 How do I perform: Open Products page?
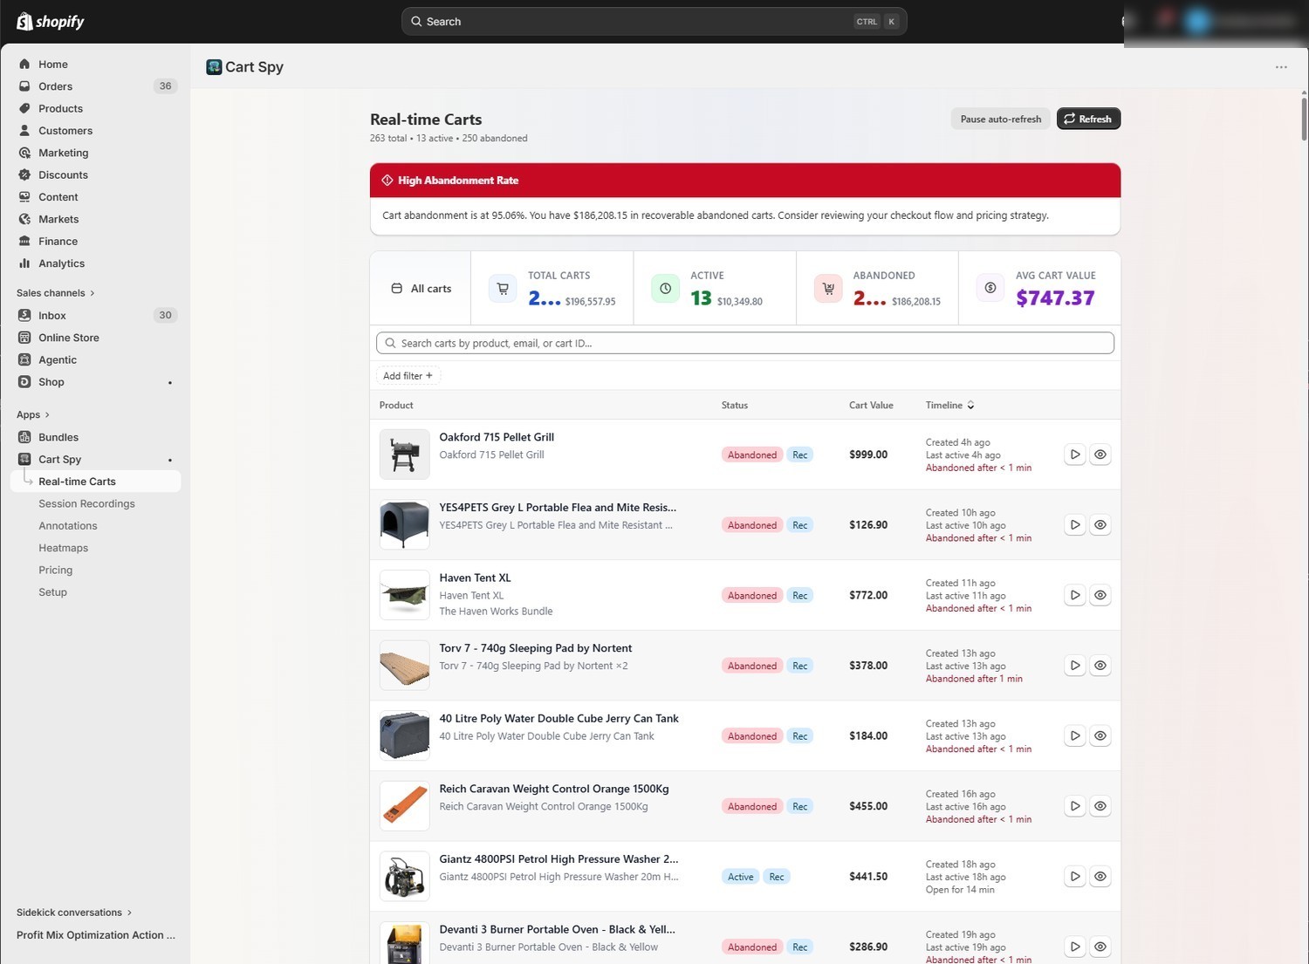(60, 108)
